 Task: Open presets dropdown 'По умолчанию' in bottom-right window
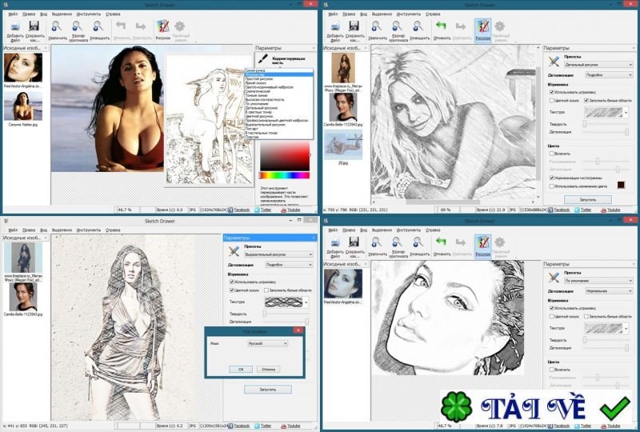click(598, 281)
